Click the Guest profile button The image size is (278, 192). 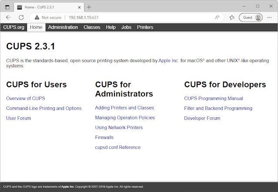[251, 17]
